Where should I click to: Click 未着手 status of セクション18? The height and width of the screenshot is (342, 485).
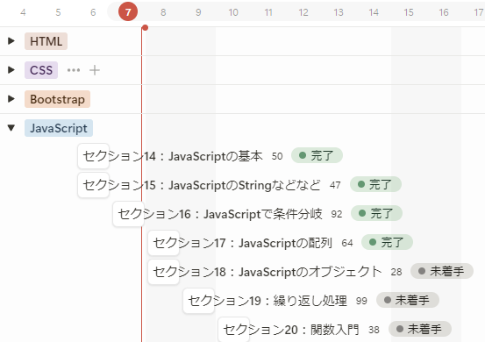[442, 271]
